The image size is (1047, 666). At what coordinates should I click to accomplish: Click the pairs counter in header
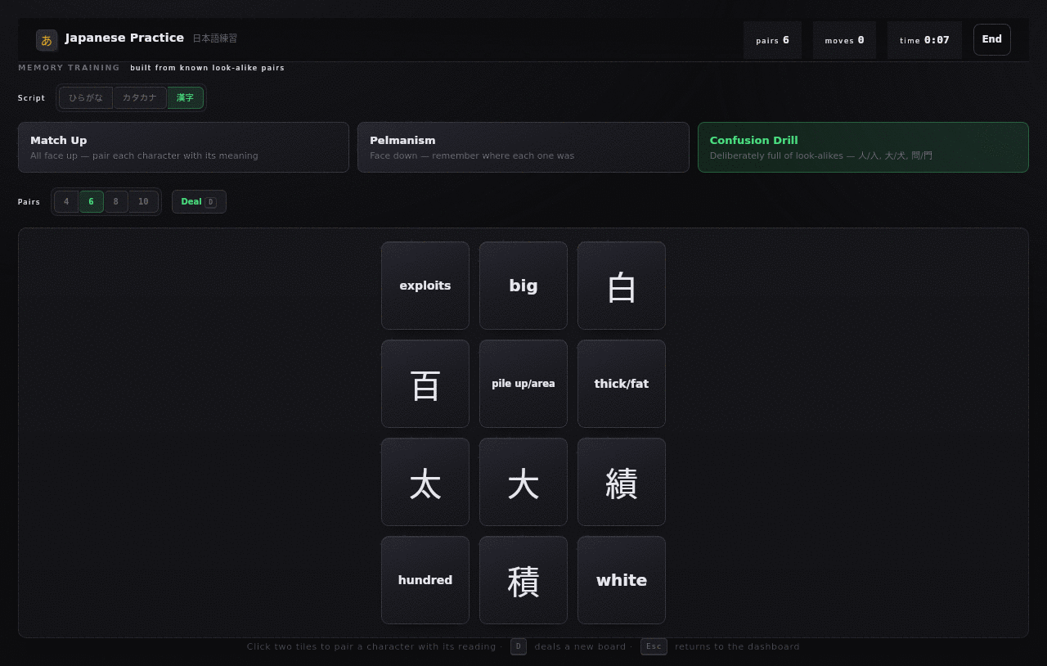[772, 40]
